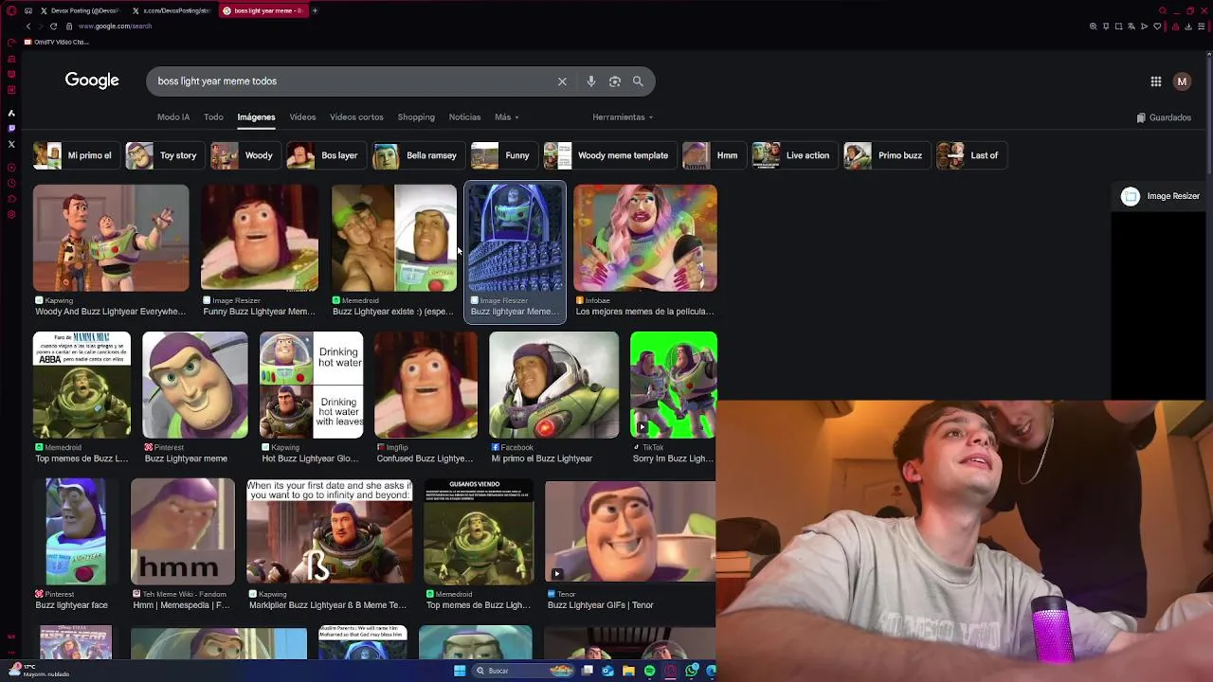Open Twitter/X in the Opera sidebar
The height and width of the screenshot is (682, 1213).
click(11, 144)
